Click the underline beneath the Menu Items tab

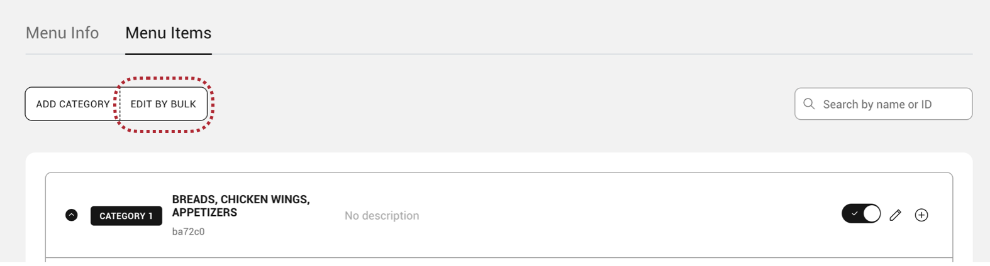168,54
